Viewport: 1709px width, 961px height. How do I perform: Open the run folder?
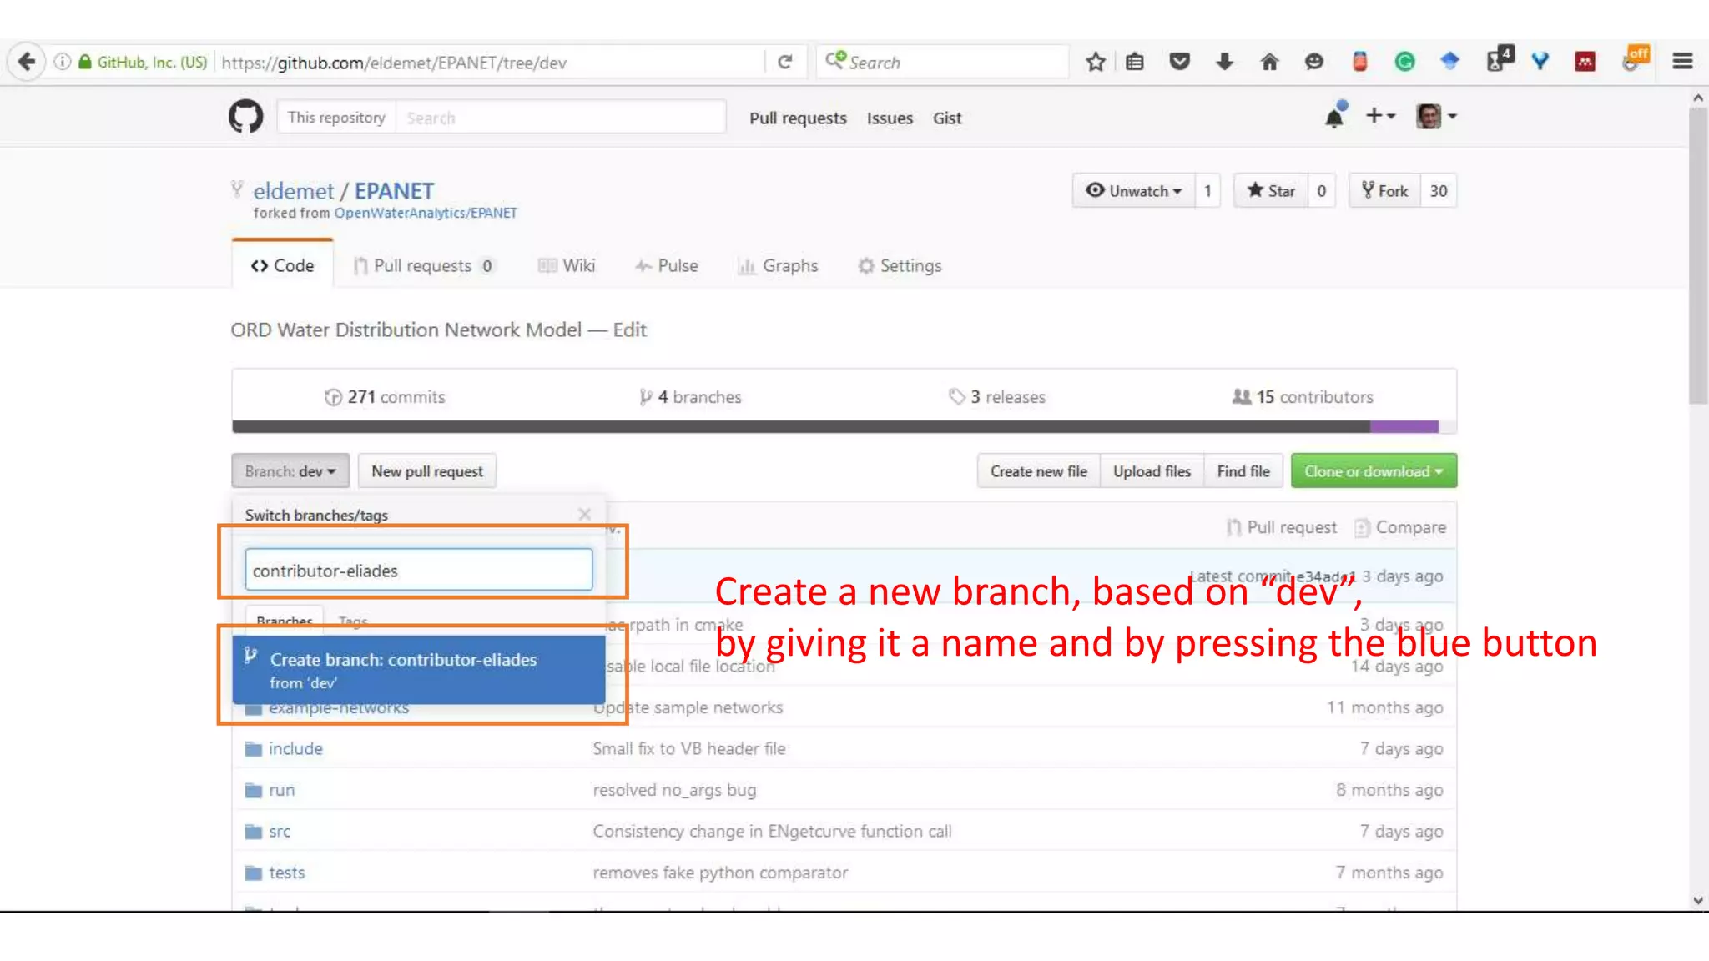(281, 790)
